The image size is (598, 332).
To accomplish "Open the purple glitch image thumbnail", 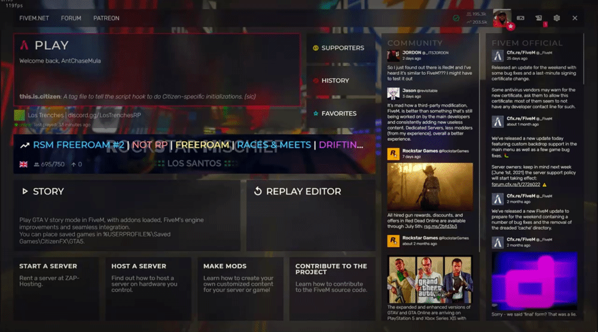I will click(x=534, y=281).
